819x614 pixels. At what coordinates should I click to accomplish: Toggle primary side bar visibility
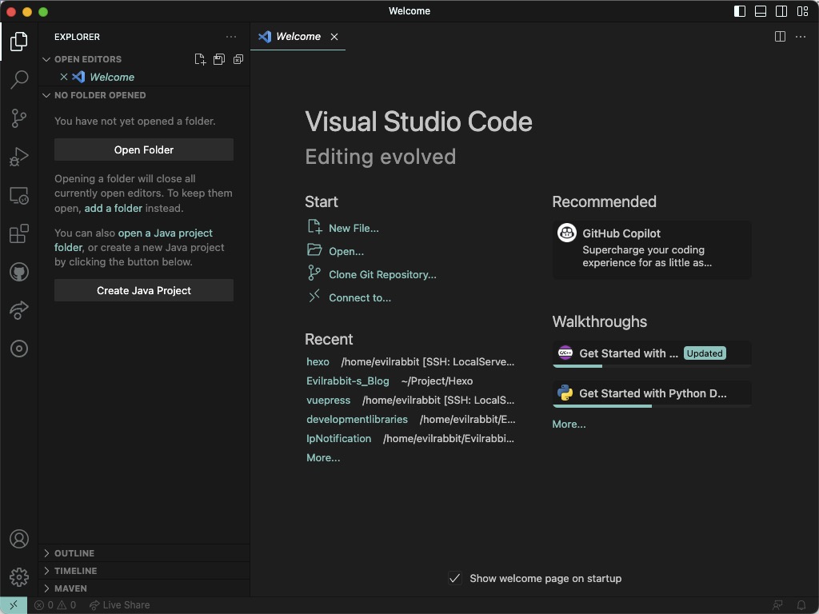pyautogui.click(x=740, y=11)
